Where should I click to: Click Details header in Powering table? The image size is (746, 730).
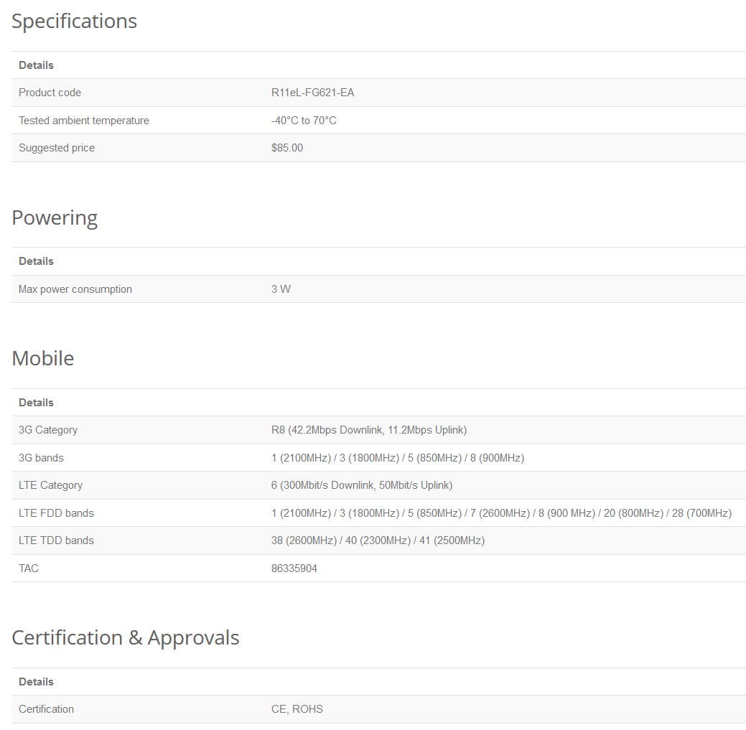point(36,261)
